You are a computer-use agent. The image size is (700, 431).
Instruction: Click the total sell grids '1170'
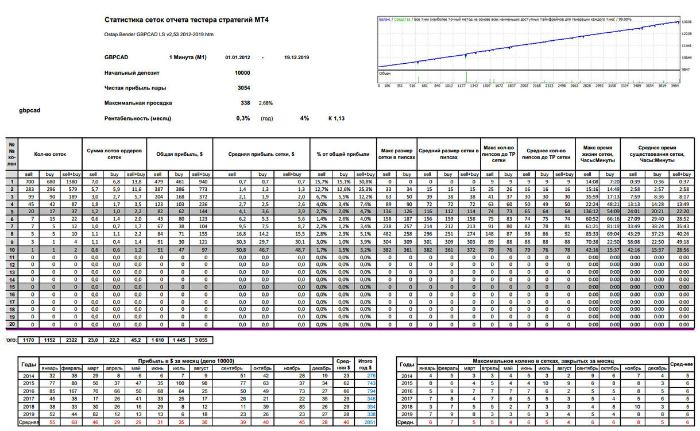[x=30, y=340]
